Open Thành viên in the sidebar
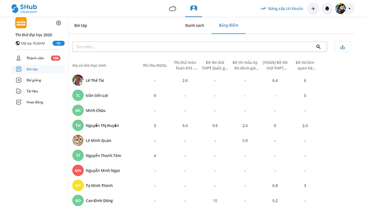The width and height of the screenshot is (366, 206). tap(35, 58)
